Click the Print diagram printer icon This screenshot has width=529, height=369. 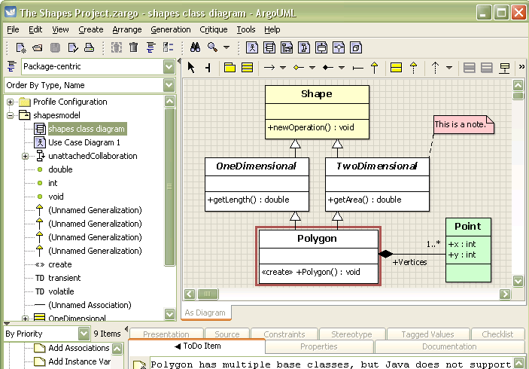pyautogui.click(x=89, y=47)
